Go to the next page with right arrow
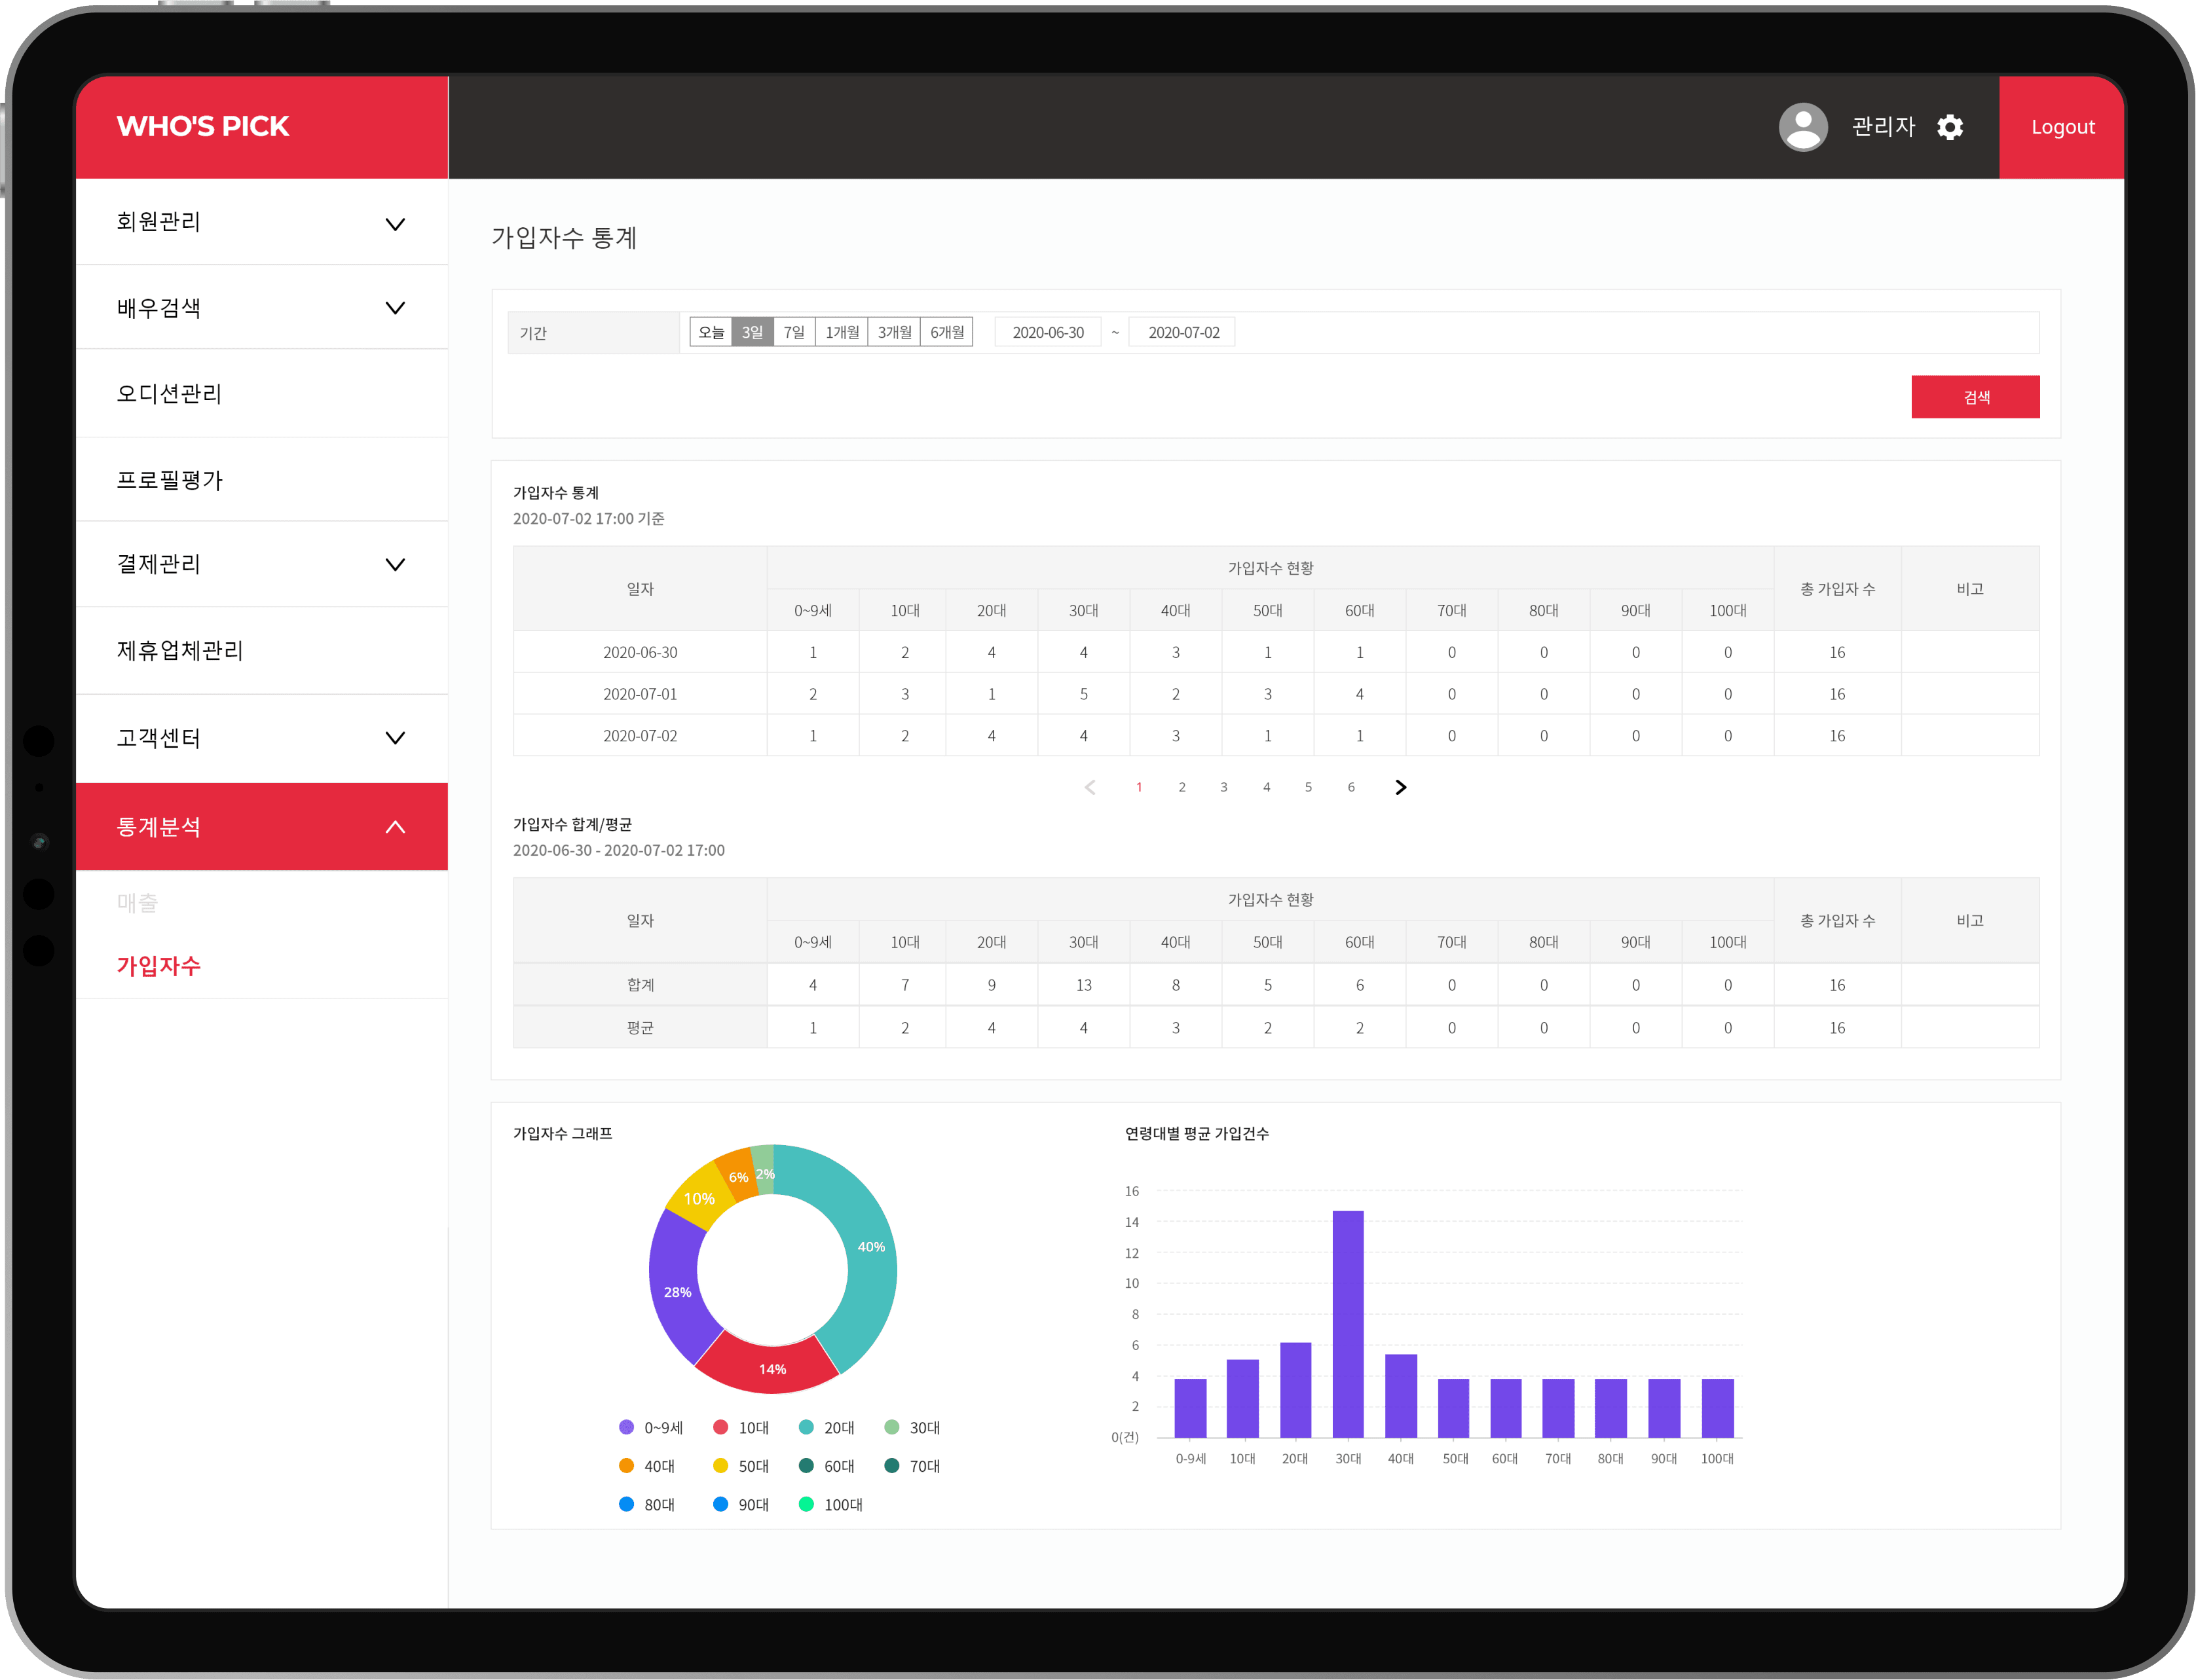 pos(1401,787)
